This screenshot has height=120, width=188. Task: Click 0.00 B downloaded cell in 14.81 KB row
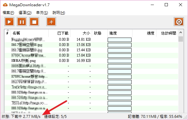coord(64,39)
